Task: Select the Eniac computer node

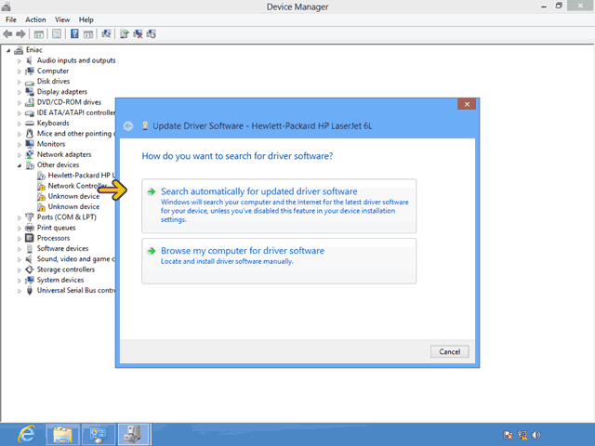Action: tap(33, 49)
